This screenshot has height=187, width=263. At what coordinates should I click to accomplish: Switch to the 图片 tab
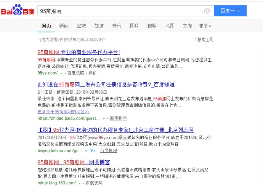pos(134,26)
